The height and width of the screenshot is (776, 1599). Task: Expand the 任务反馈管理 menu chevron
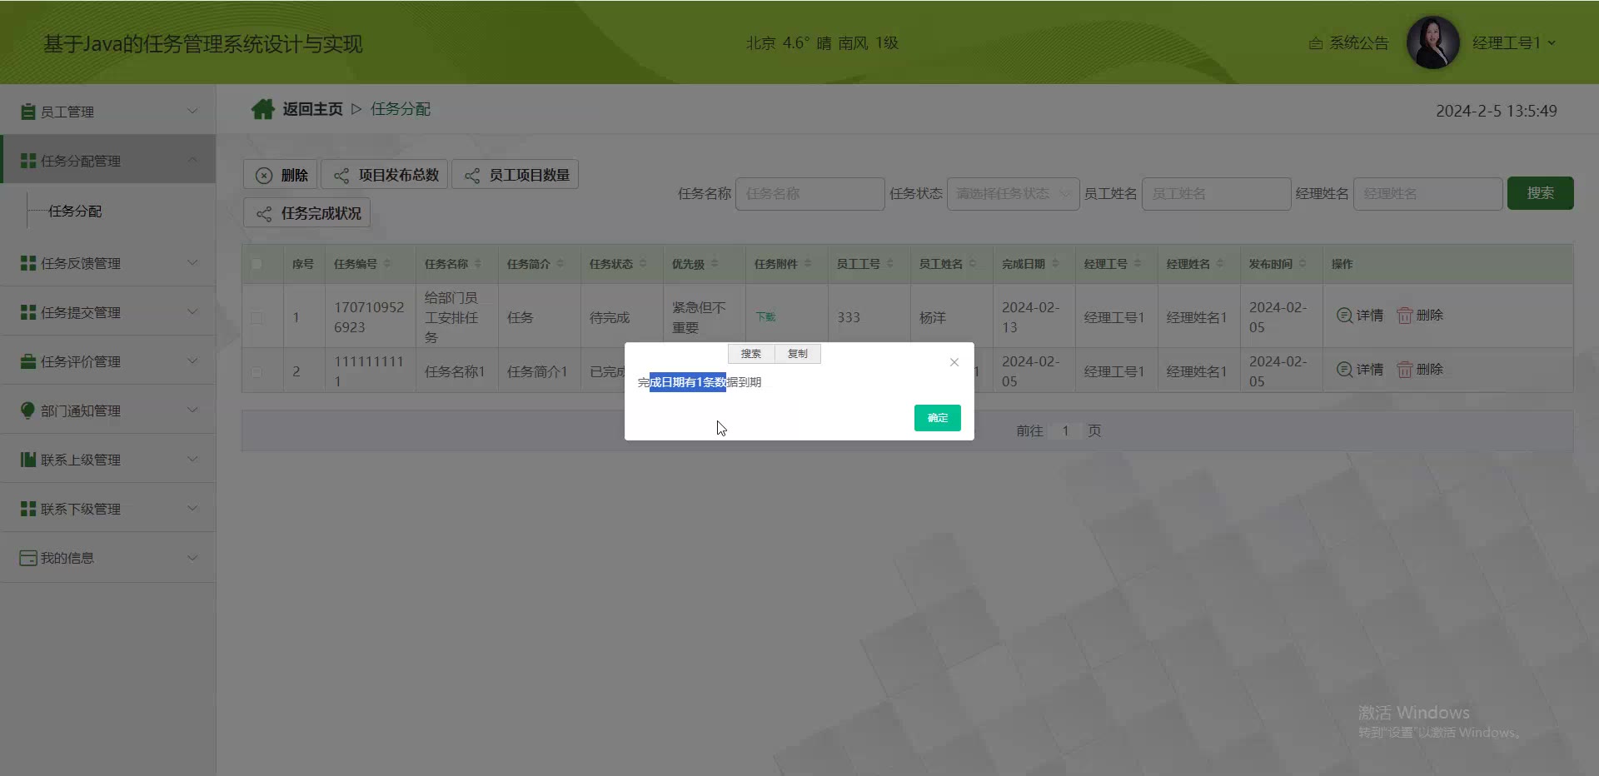(192, 263)
